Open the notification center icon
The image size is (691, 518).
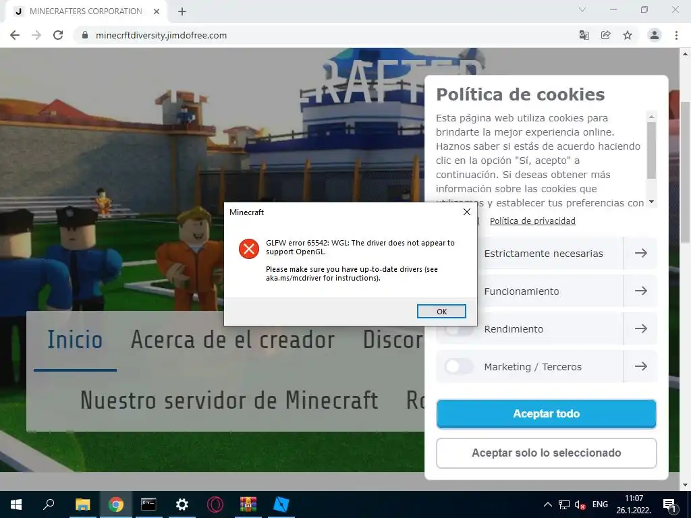click(669, 505)
